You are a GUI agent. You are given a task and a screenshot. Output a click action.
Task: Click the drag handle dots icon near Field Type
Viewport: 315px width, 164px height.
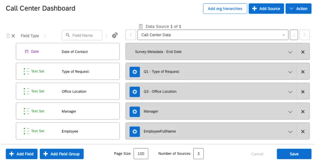click(8, 36)
